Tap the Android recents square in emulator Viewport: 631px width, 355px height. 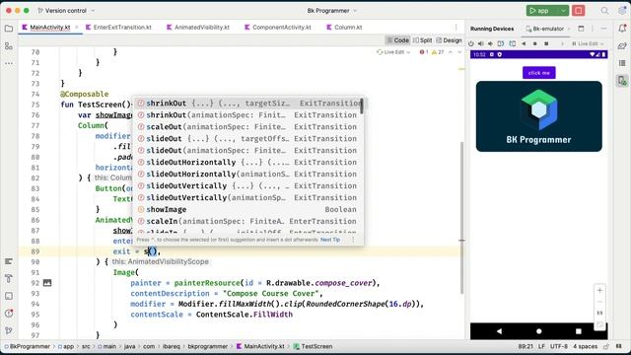(x=579, y=331)
